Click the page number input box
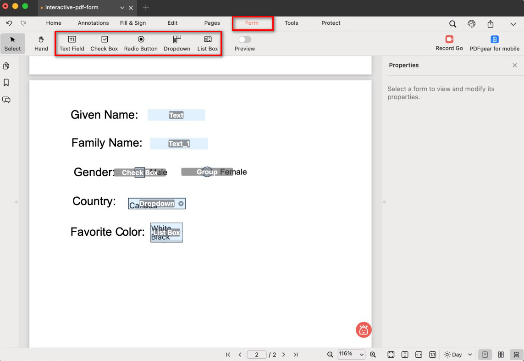Image resolution: width=524 pixels, height=361 pixels. tap(257, 355)
